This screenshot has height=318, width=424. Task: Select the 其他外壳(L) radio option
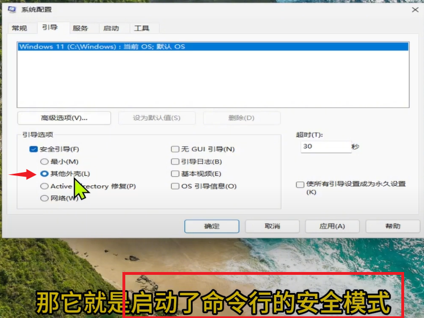coord(44,174)
